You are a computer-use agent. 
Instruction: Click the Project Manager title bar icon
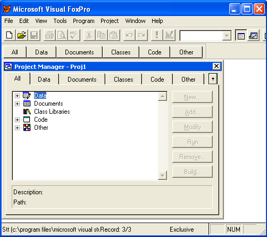9,67
